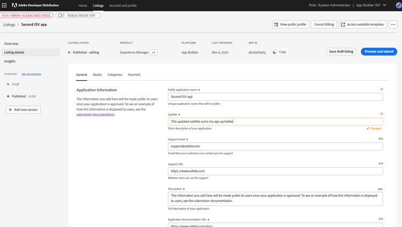Open Account and profile menu

point(123,5)
